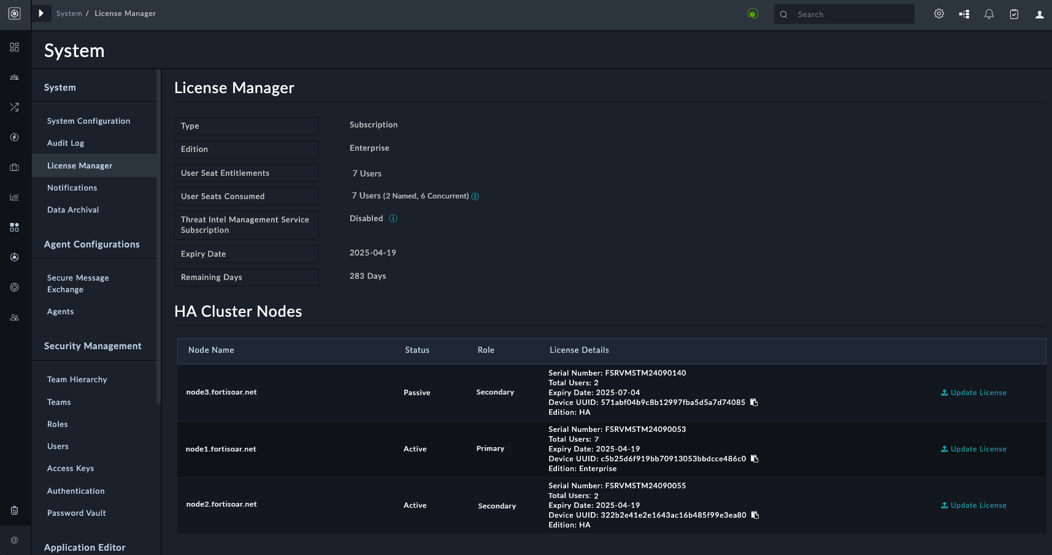Select Notifications under the System section
1052x555 pixels.
(72, 187)
